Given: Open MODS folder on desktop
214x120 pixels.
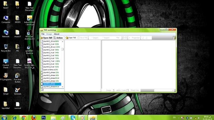Looking at the screenshot, I should click(x=17, y=19).
